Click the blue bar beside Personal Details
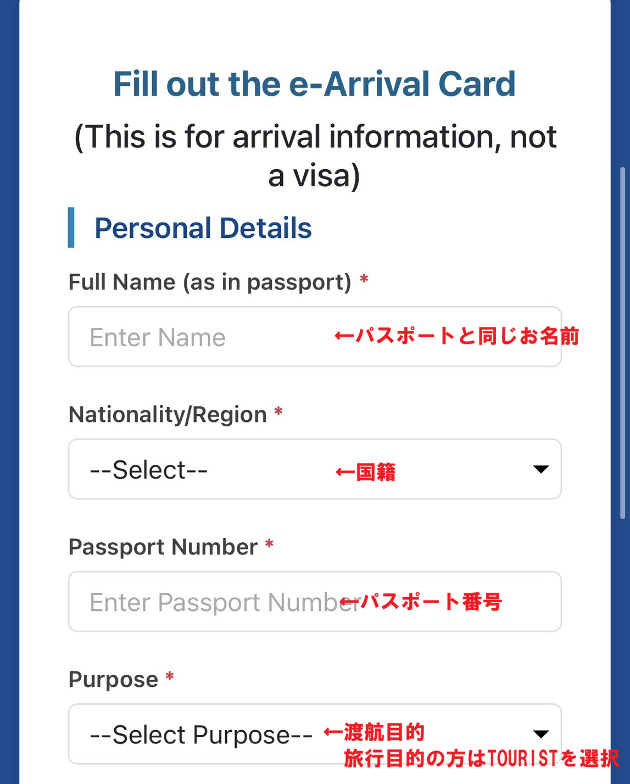Viewport: 630px width, 784px height. [x=71, y=227]
